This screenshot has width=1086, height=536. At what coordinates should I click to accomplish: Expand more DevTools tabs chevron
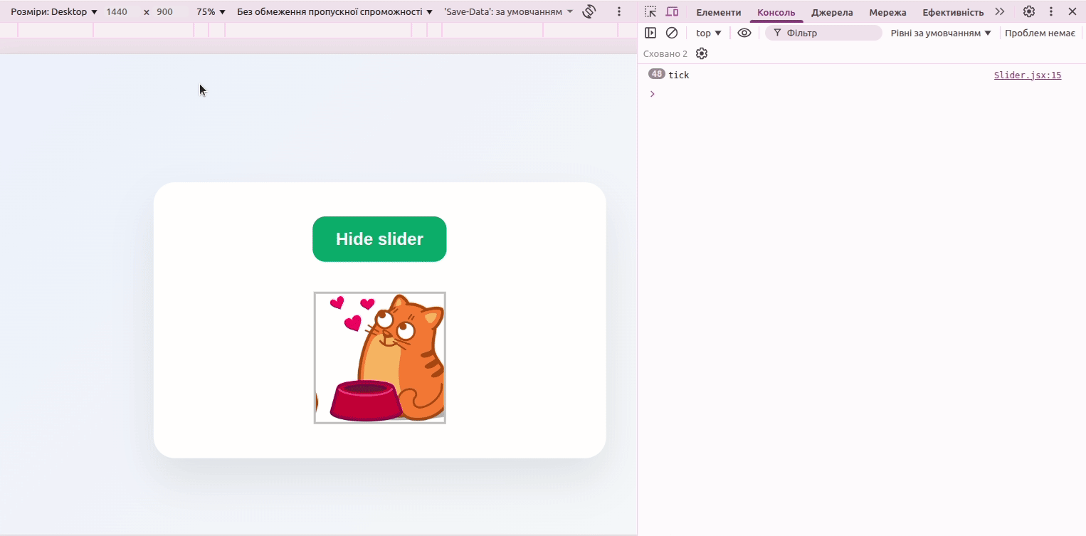(1000, 11)
